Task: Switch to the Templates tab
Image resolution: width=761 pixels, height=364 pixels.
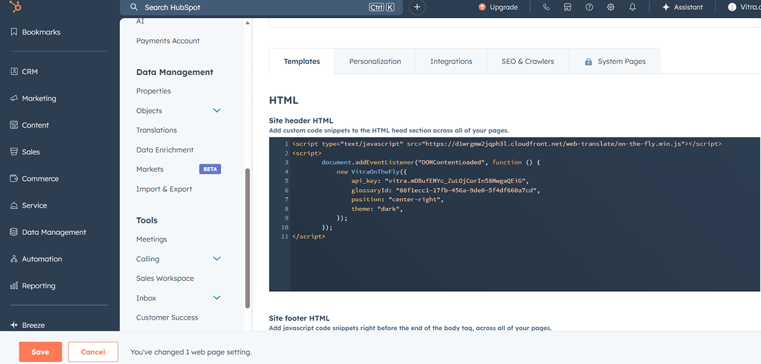Action: pyautogui.click(x=302, y=61)
